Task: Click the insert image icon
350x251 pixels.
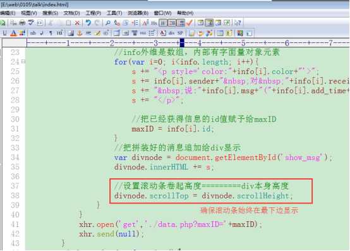Action: pos(71,34)
